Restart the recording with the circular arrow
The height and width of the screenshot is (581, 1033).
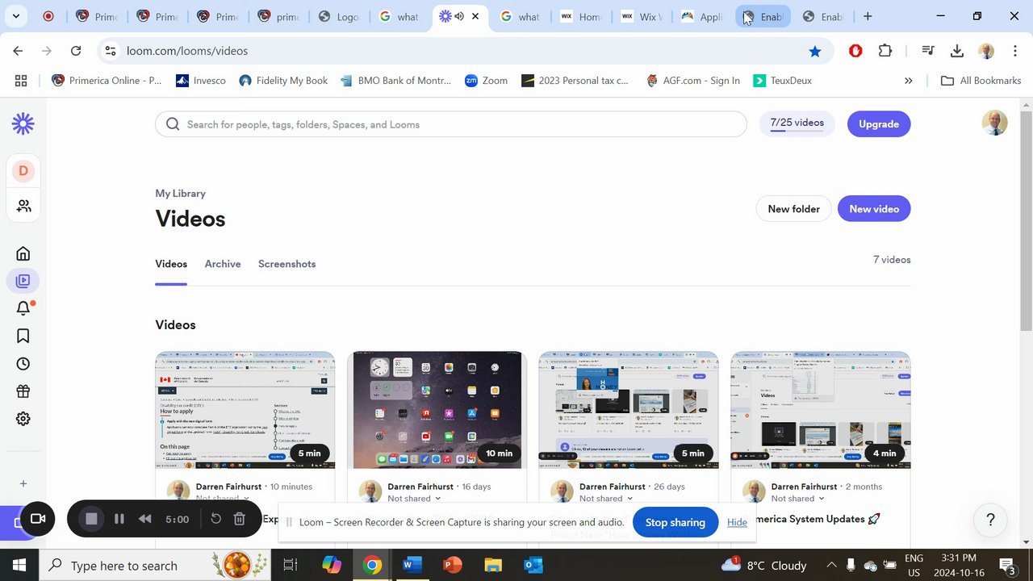(x=215, y=519)
